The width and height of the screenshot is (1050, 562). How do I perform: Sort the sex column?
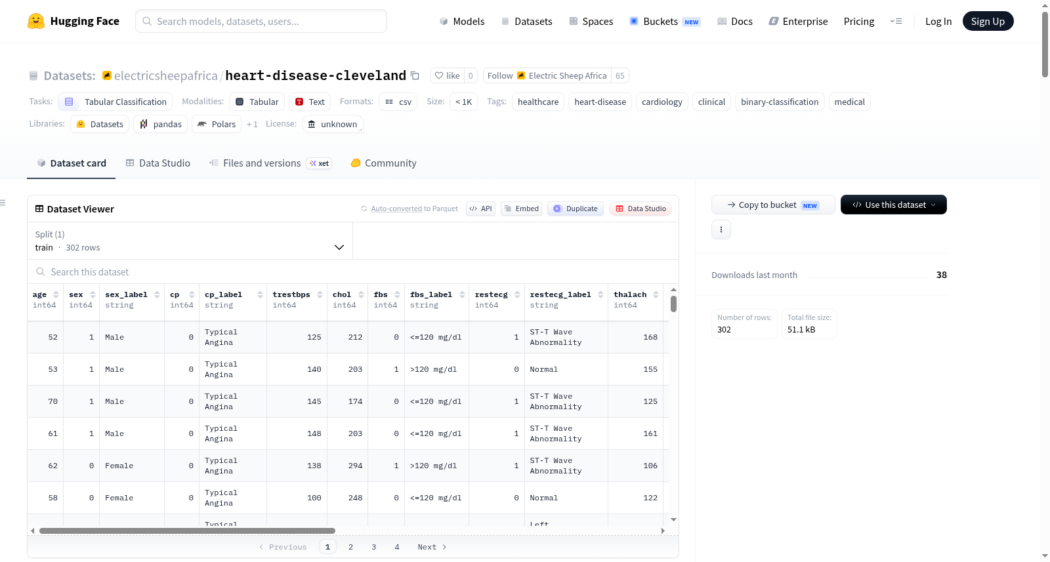tap(93, 294)
